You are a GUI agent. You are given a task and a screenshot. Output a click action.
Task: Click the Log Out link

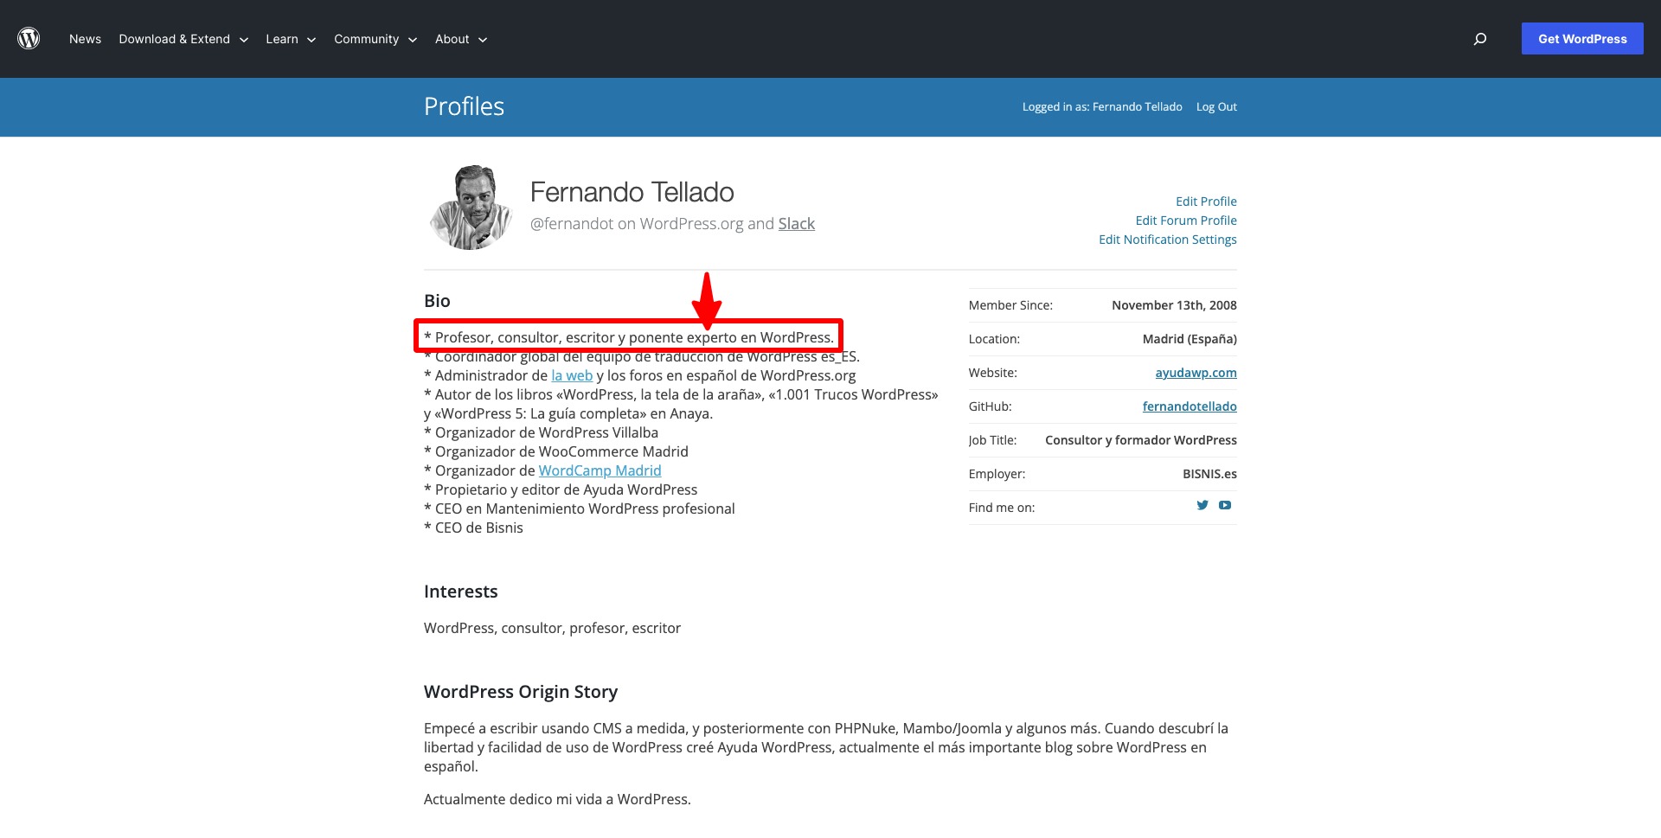click(1216, 107)
